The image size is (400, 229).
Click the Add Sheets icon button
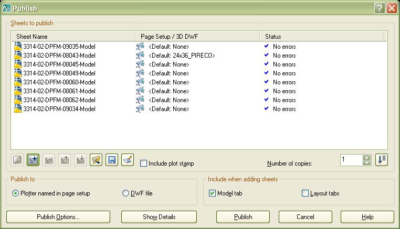33,160
